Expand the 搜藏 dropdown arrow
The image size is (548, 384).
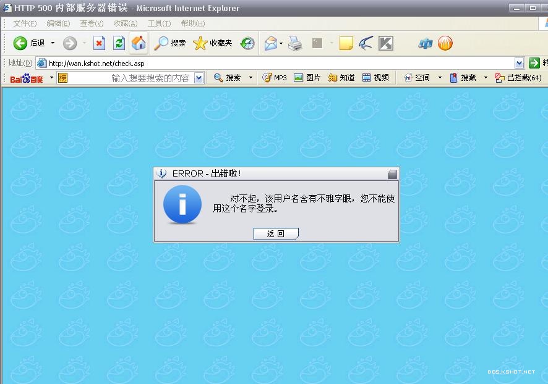coord(486,77)
